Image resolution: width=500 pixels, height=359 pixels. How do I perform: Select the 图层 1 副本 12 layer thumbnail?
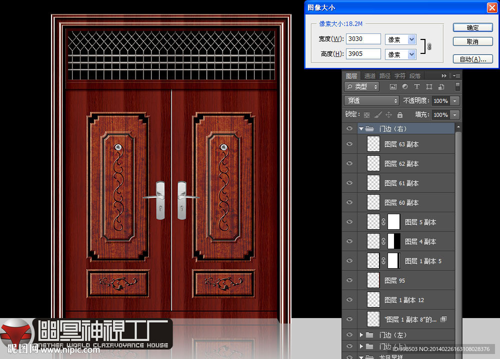(x=373, y=300)
